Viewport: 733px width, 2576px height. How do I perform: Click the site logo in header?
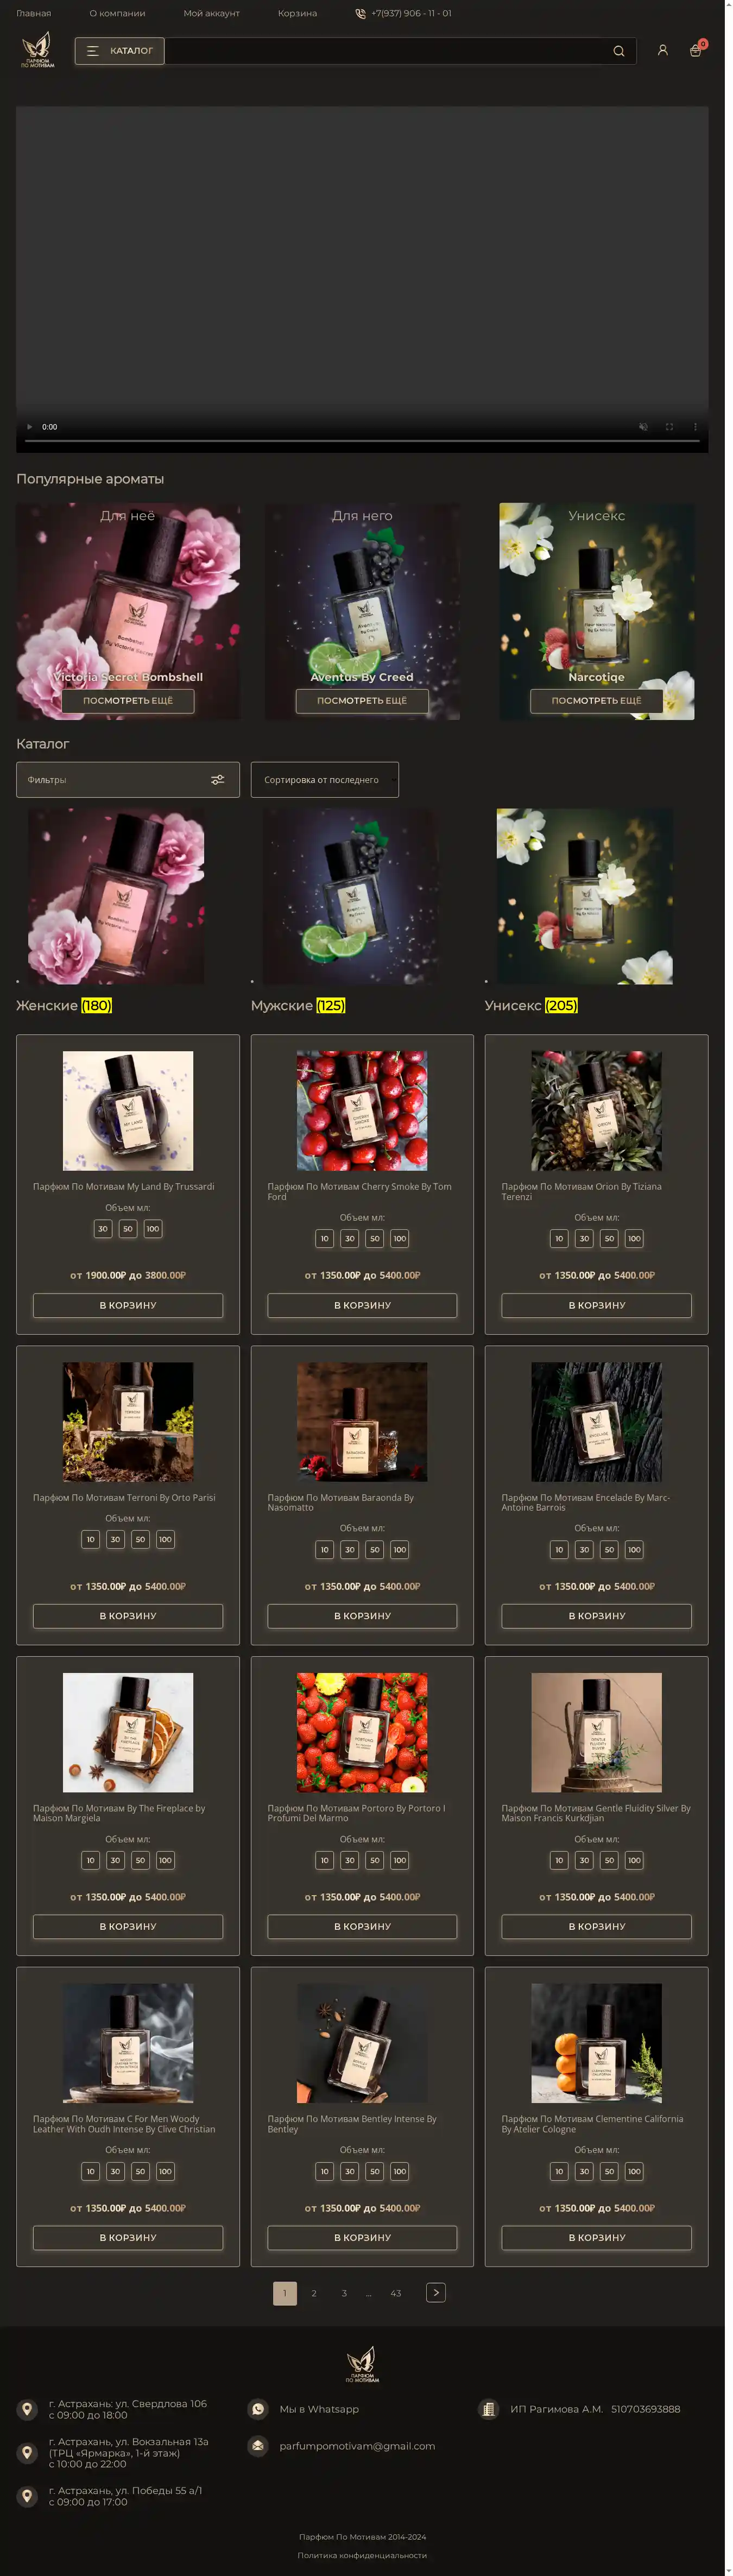coord(37,50)
